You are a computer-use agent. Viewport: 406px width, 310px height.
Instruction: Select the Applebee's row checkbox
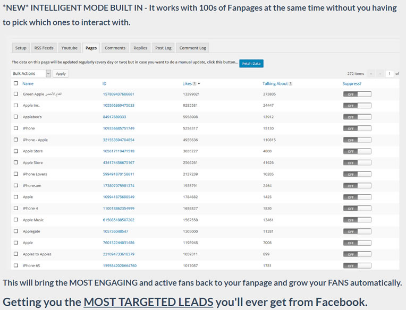(x=16, y=117)
